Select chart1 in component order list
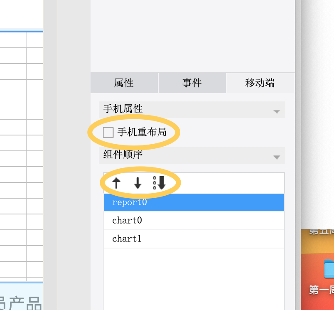The image size is (334, 310). [194, 239]
